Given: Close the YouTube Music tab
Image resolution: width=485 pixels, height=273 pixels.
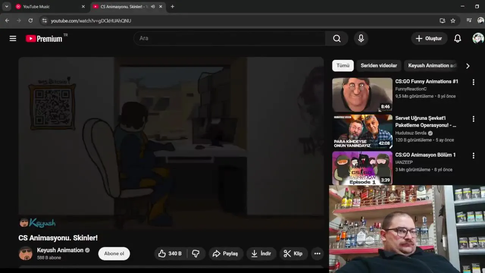Looking at the screenshot, I should pyautogui.click(x=83, y=6).
